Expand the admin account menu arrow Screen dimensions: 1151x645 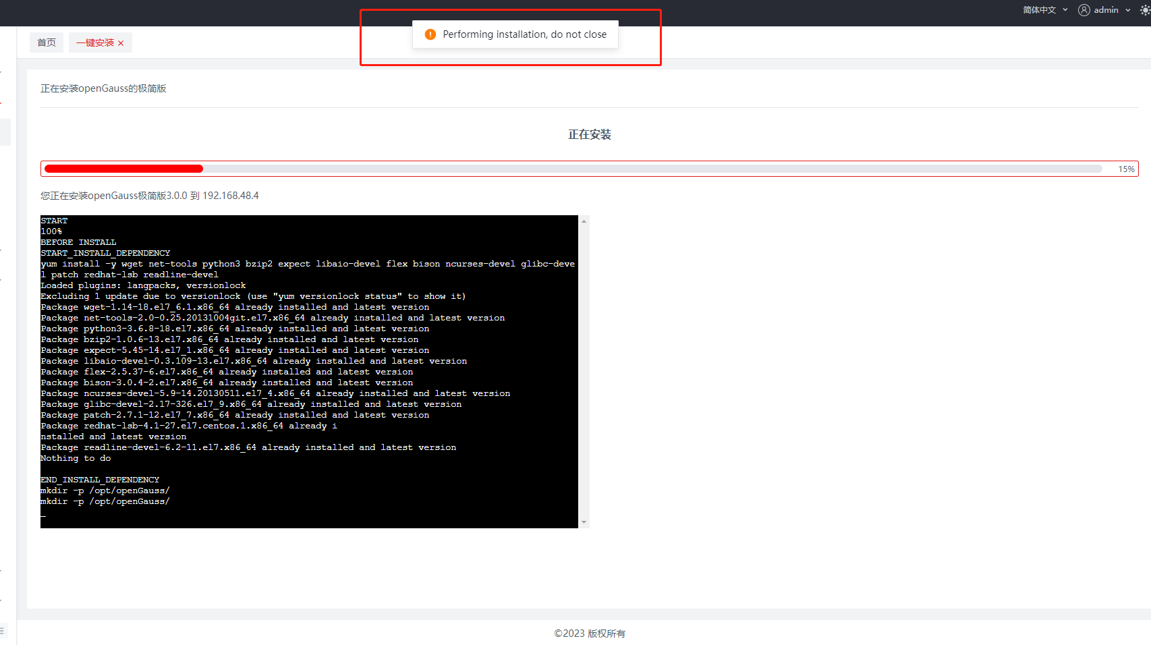(x=1128, y=10)
